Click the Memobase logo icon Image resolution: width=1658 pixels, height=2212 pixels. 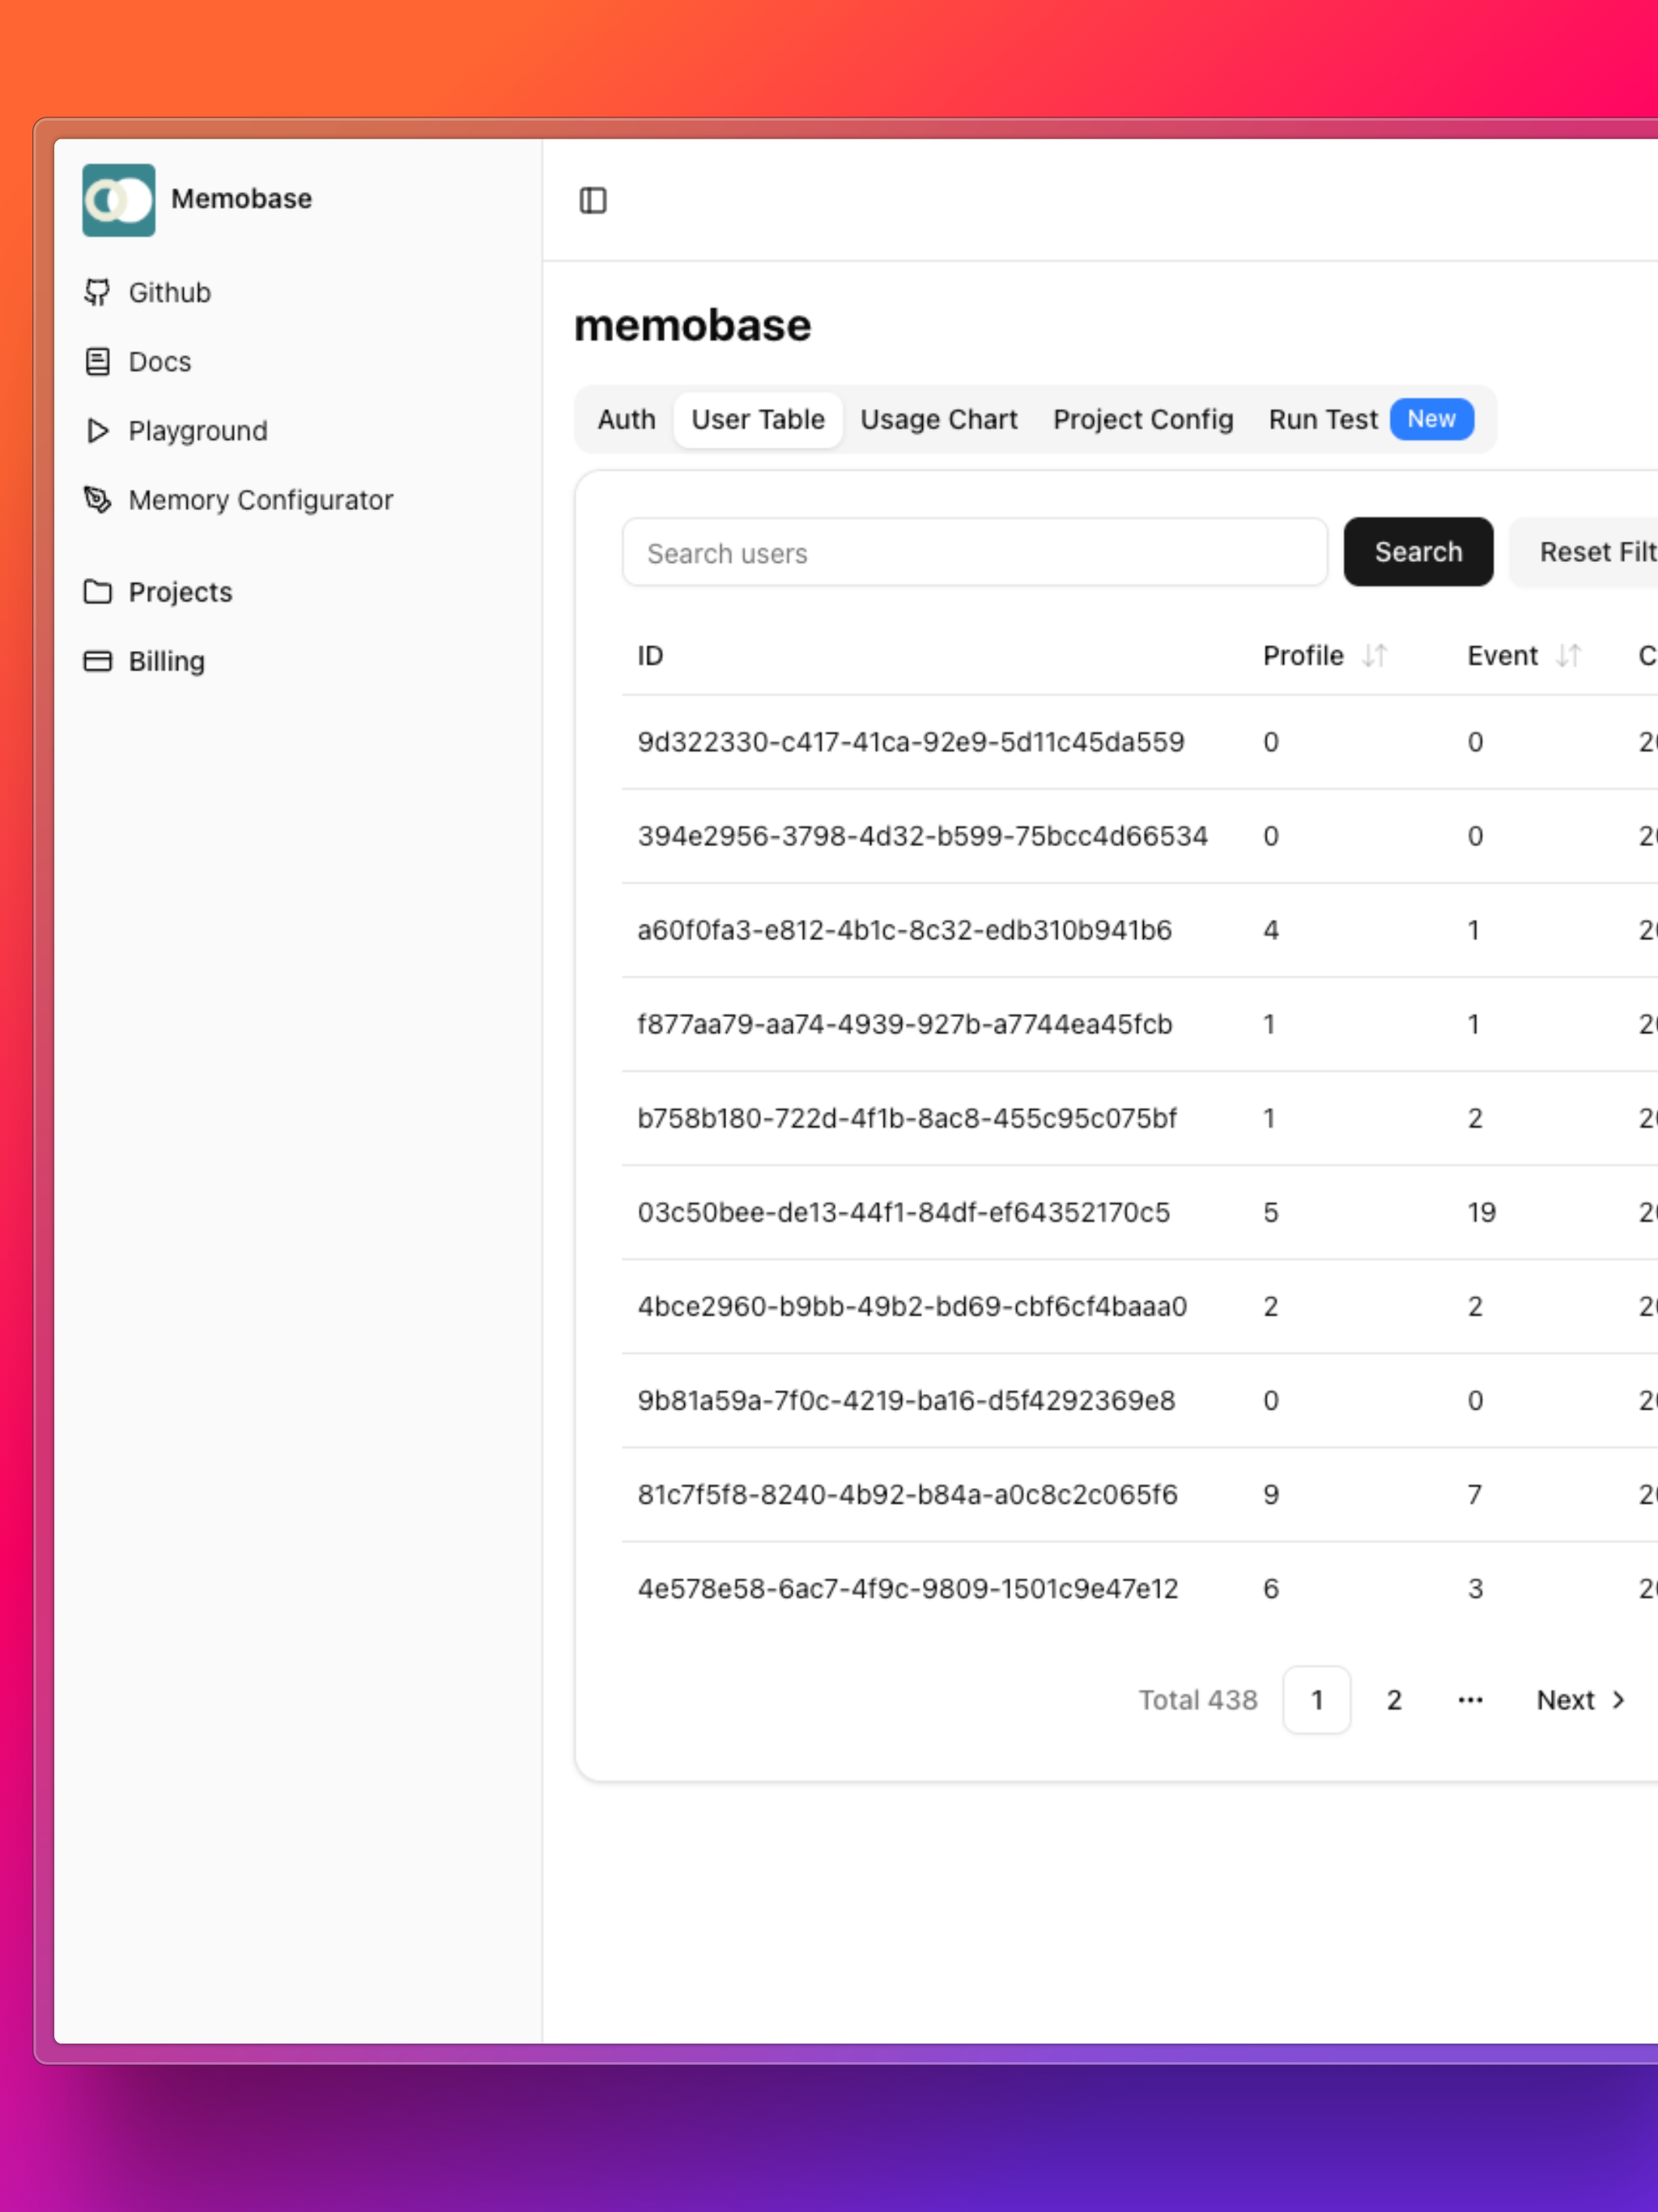coord(118,200)
